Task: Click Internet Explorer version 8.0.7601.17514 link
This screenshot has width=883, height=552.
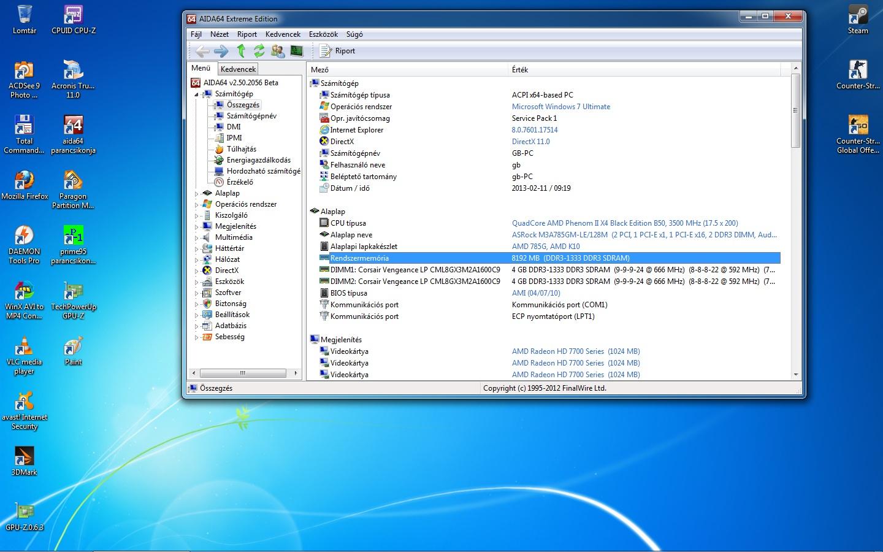Action: [535, 130]
